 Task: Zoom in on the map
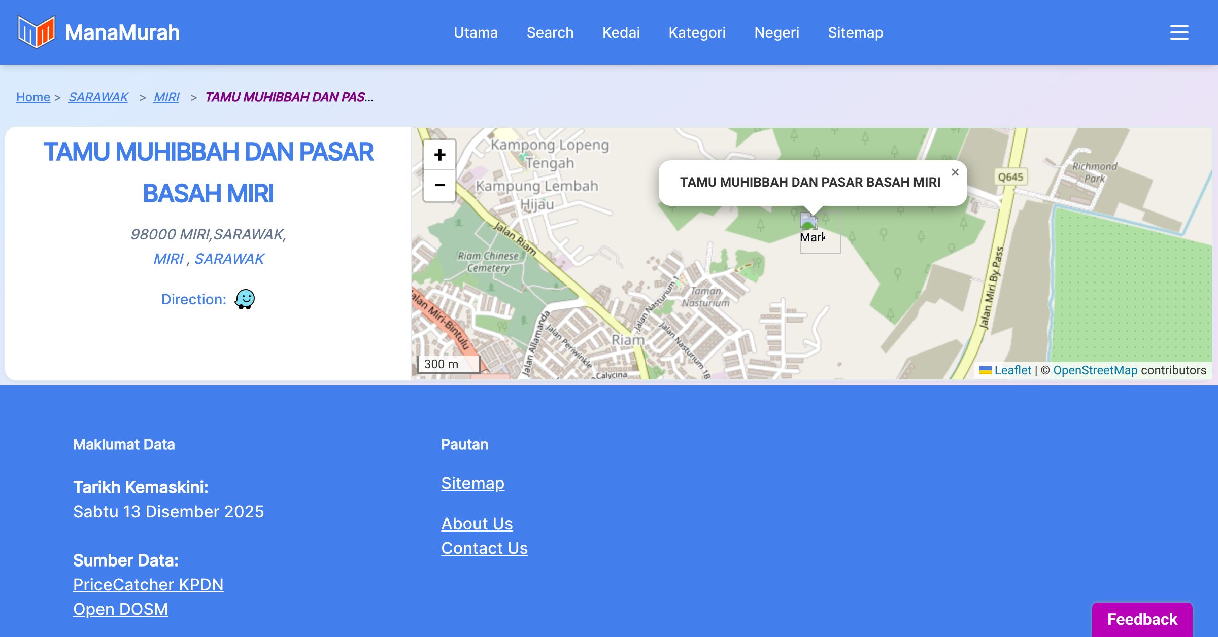[x=439, y=155]
